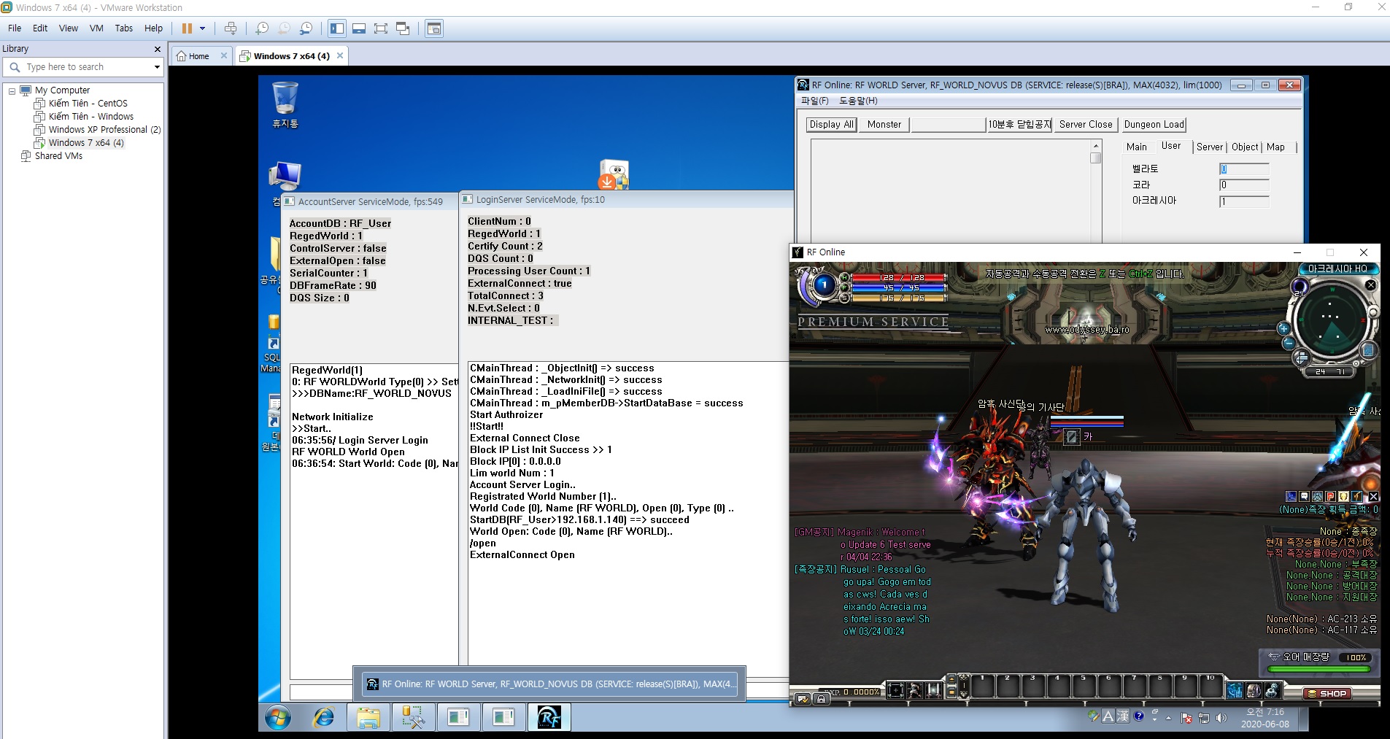
Task: Pause the virtual machine with the toolbar button
Action: pos(187,28)
